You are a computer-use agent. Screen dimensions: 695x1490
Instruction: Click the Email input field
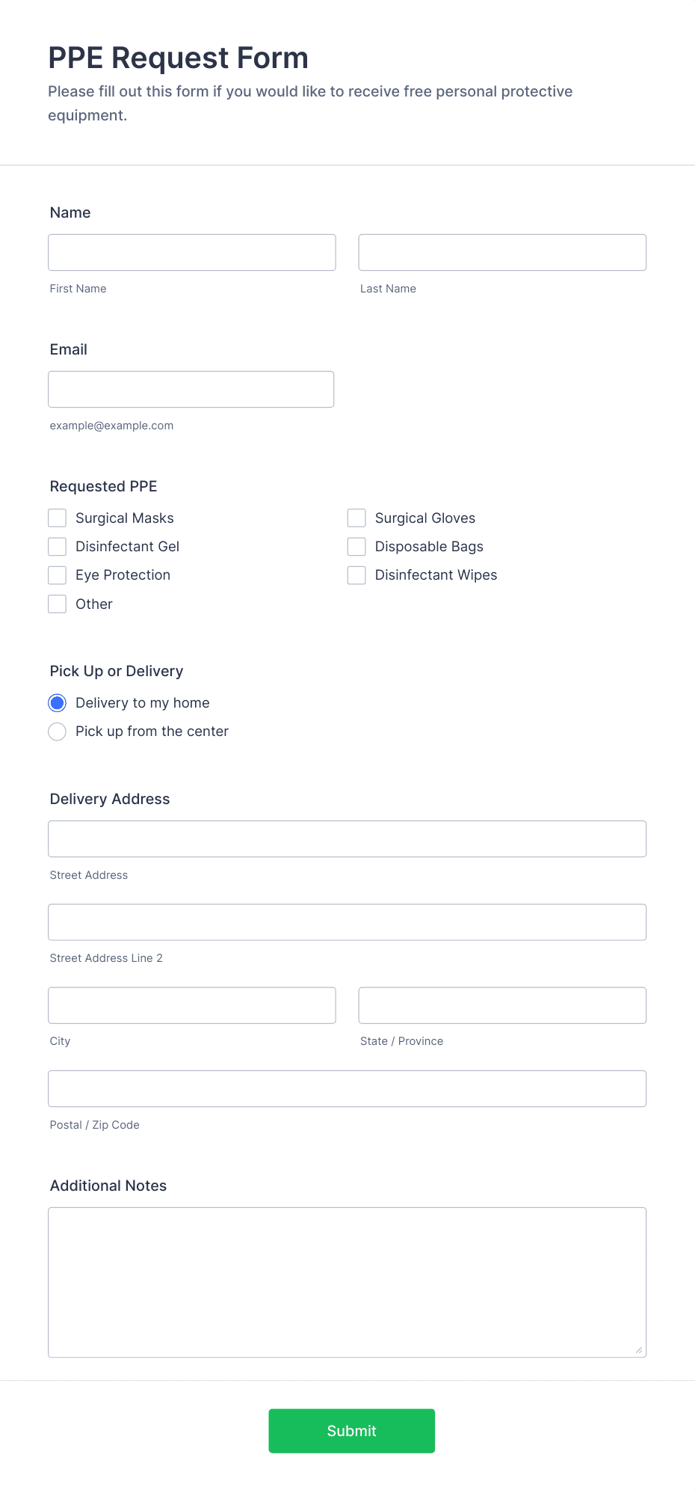[x=191, y=389]
